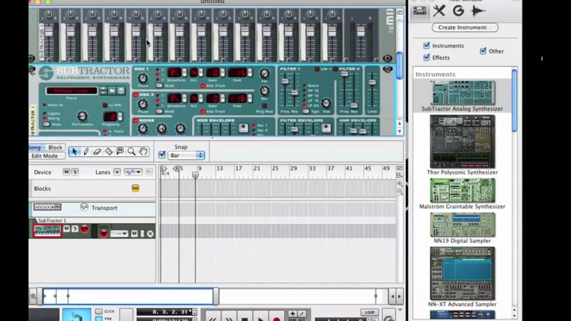Select the Mute tool in sequencer toolbar
This screenshot has width=571, height=321.
click(x=120, y=152)
